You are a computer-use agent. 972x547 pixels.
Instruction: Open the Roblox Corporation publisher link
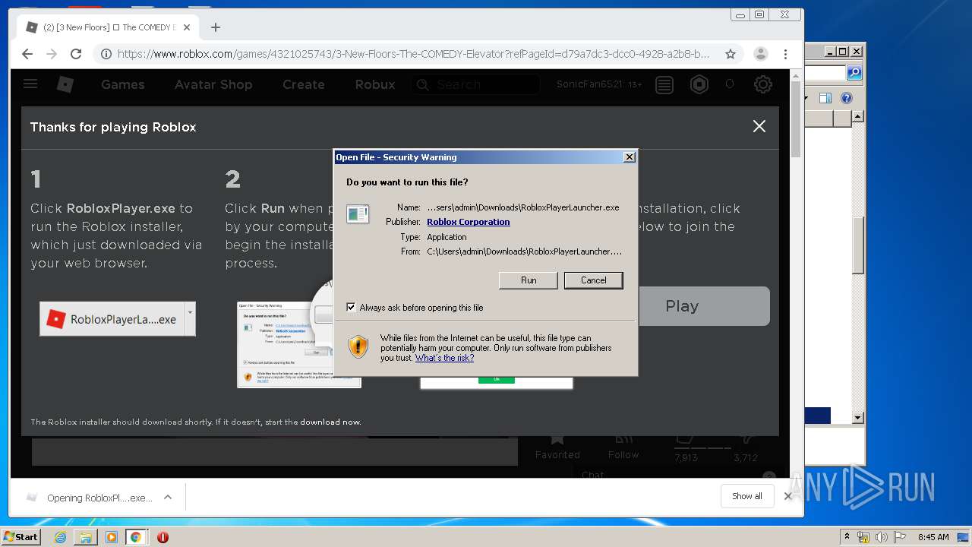(x=468, y=222)
